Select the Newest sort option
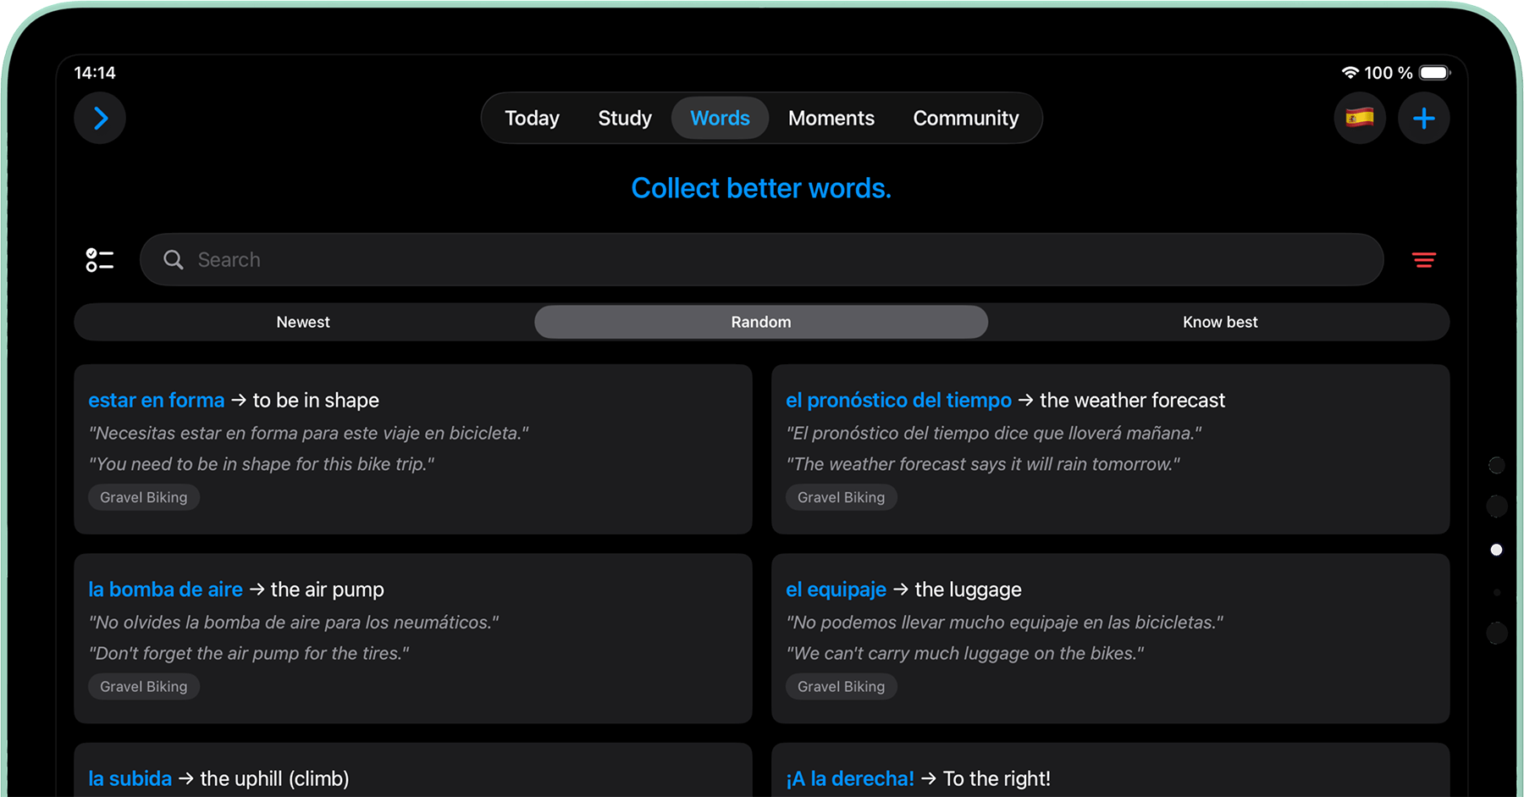 point(302,322)
